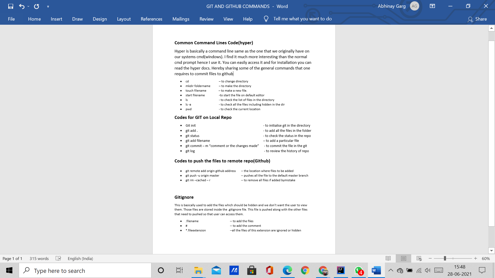
Task: Open Ribbon Display Options icon
Action: (x=432, y=6)
